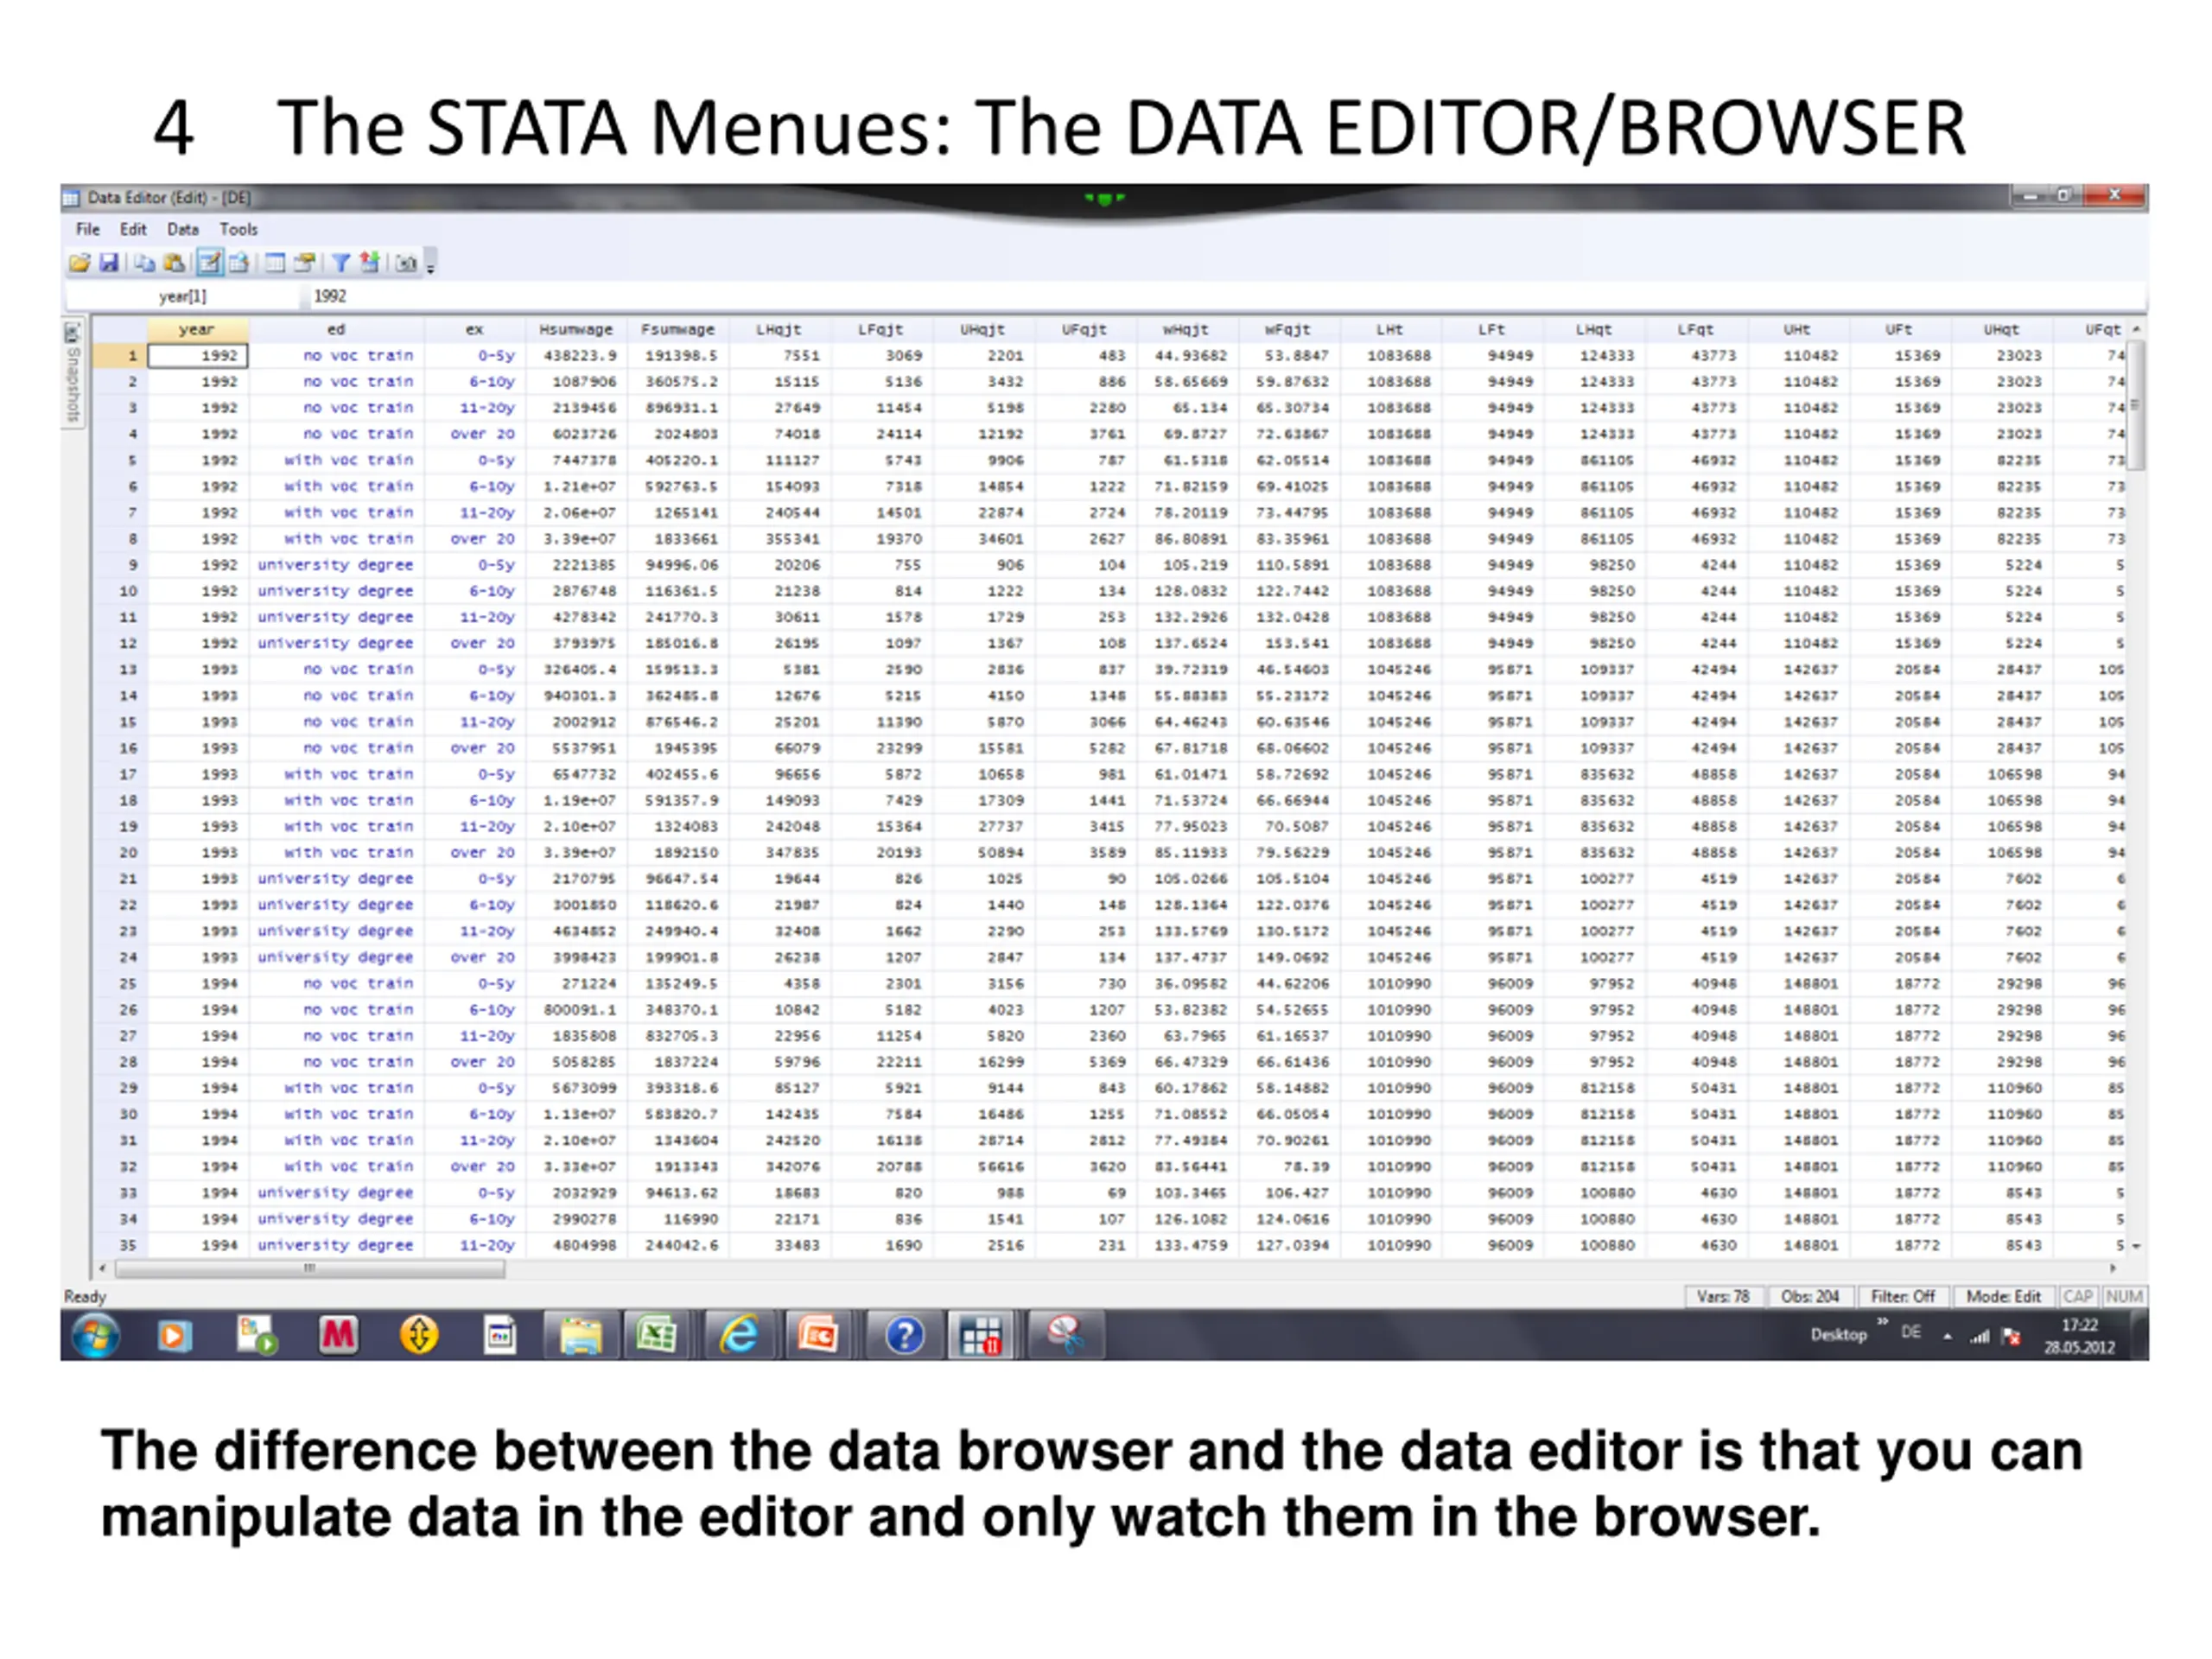This screenshot has width=2212, height=1659.
Task: Switch to Browse mode via magnifier icon
Action: [239, 263]
